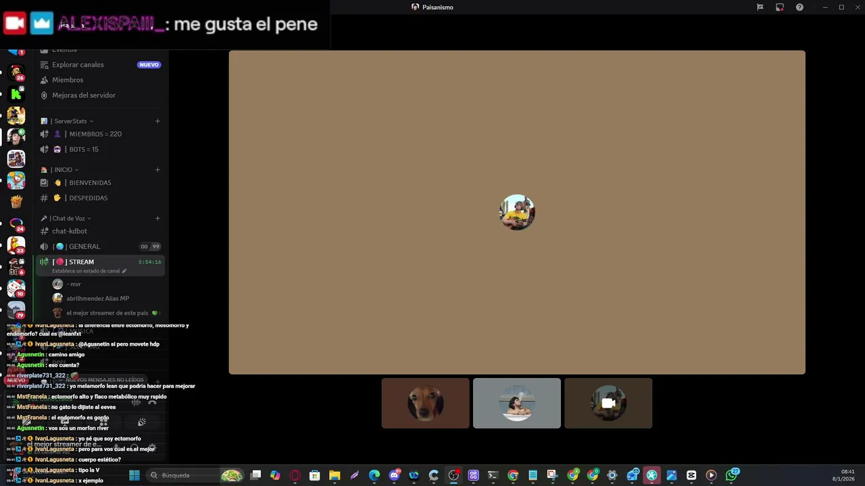The width and height of the screenshot is (865, 486).
Task: Open the green K server icon
Action: [16, 94]
